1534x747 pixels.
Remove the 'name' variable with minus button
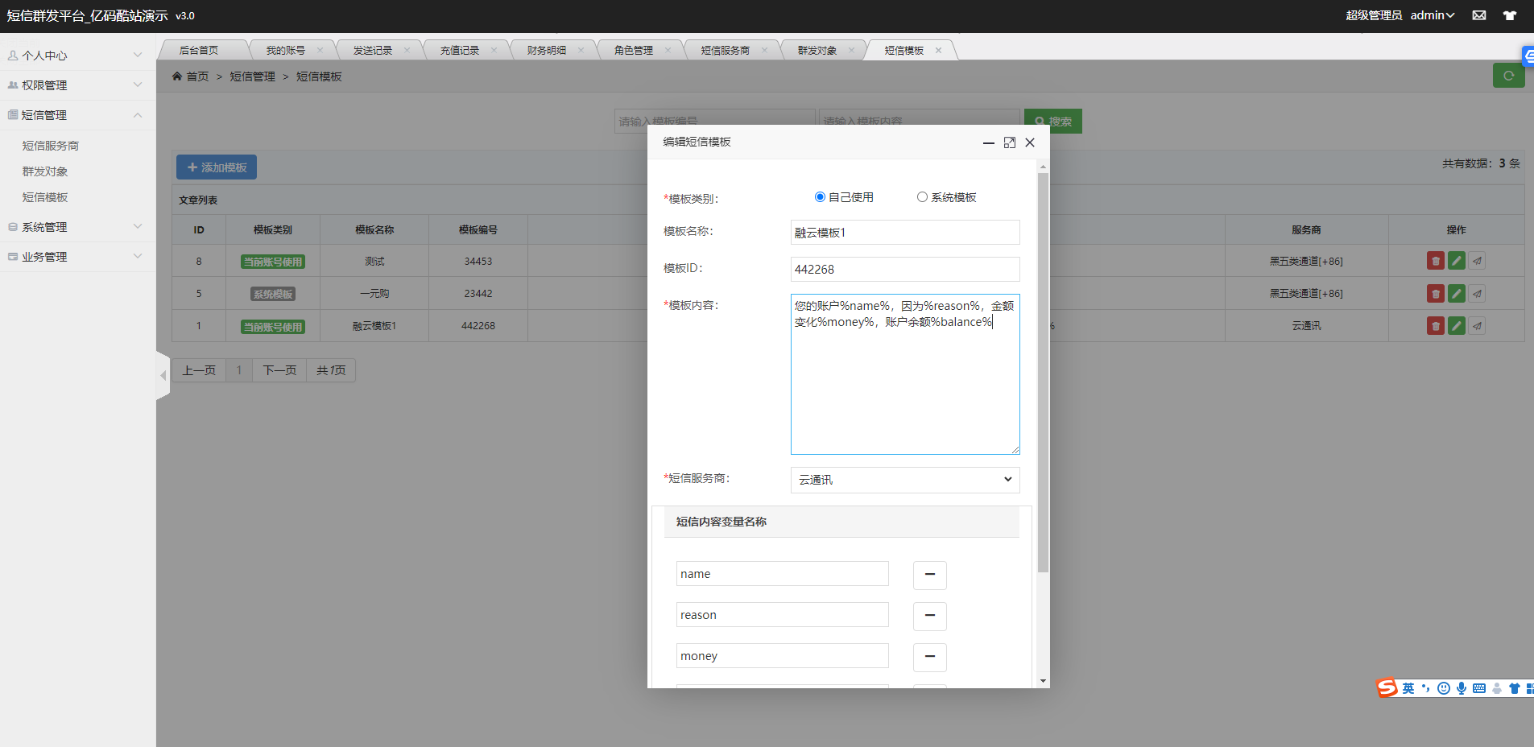(x=929, y=575)
